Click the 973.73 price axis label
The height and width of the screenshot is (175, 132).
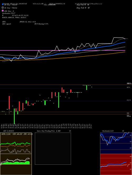[x=129, y=100]
